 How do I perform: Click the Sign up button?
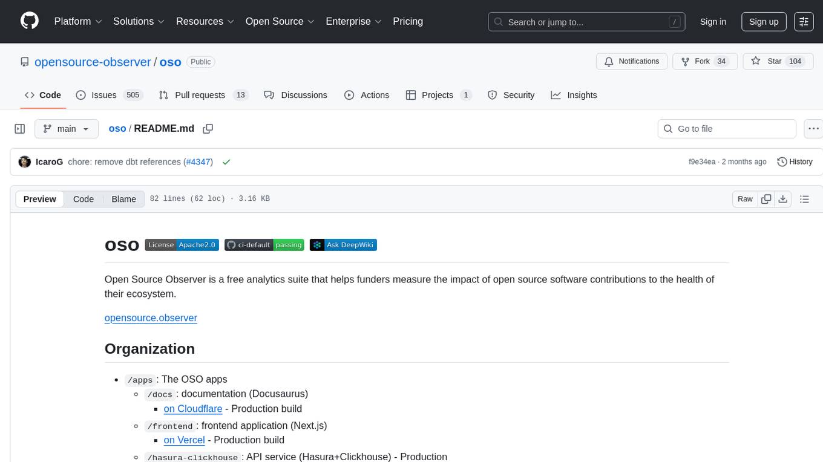764,22
